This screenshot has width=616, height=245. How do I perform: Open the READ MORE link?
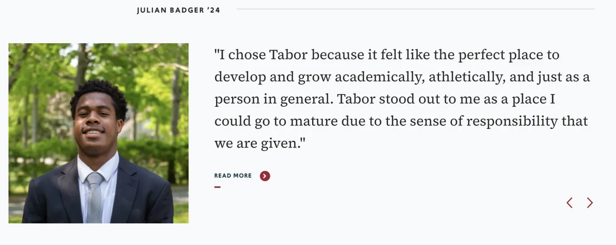(x=233, y=176)
